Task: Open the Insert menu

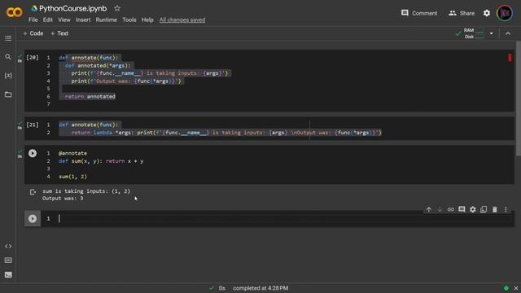Action: [83, 20]
